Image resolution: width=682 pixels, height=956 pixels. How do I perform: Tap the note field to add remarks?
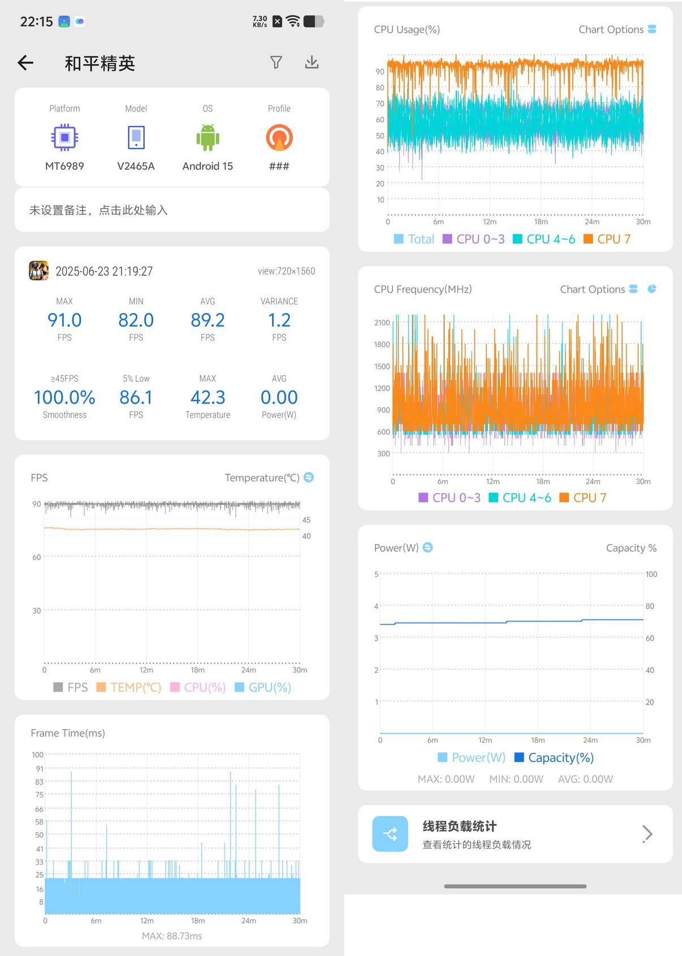(x=172, y=210)
